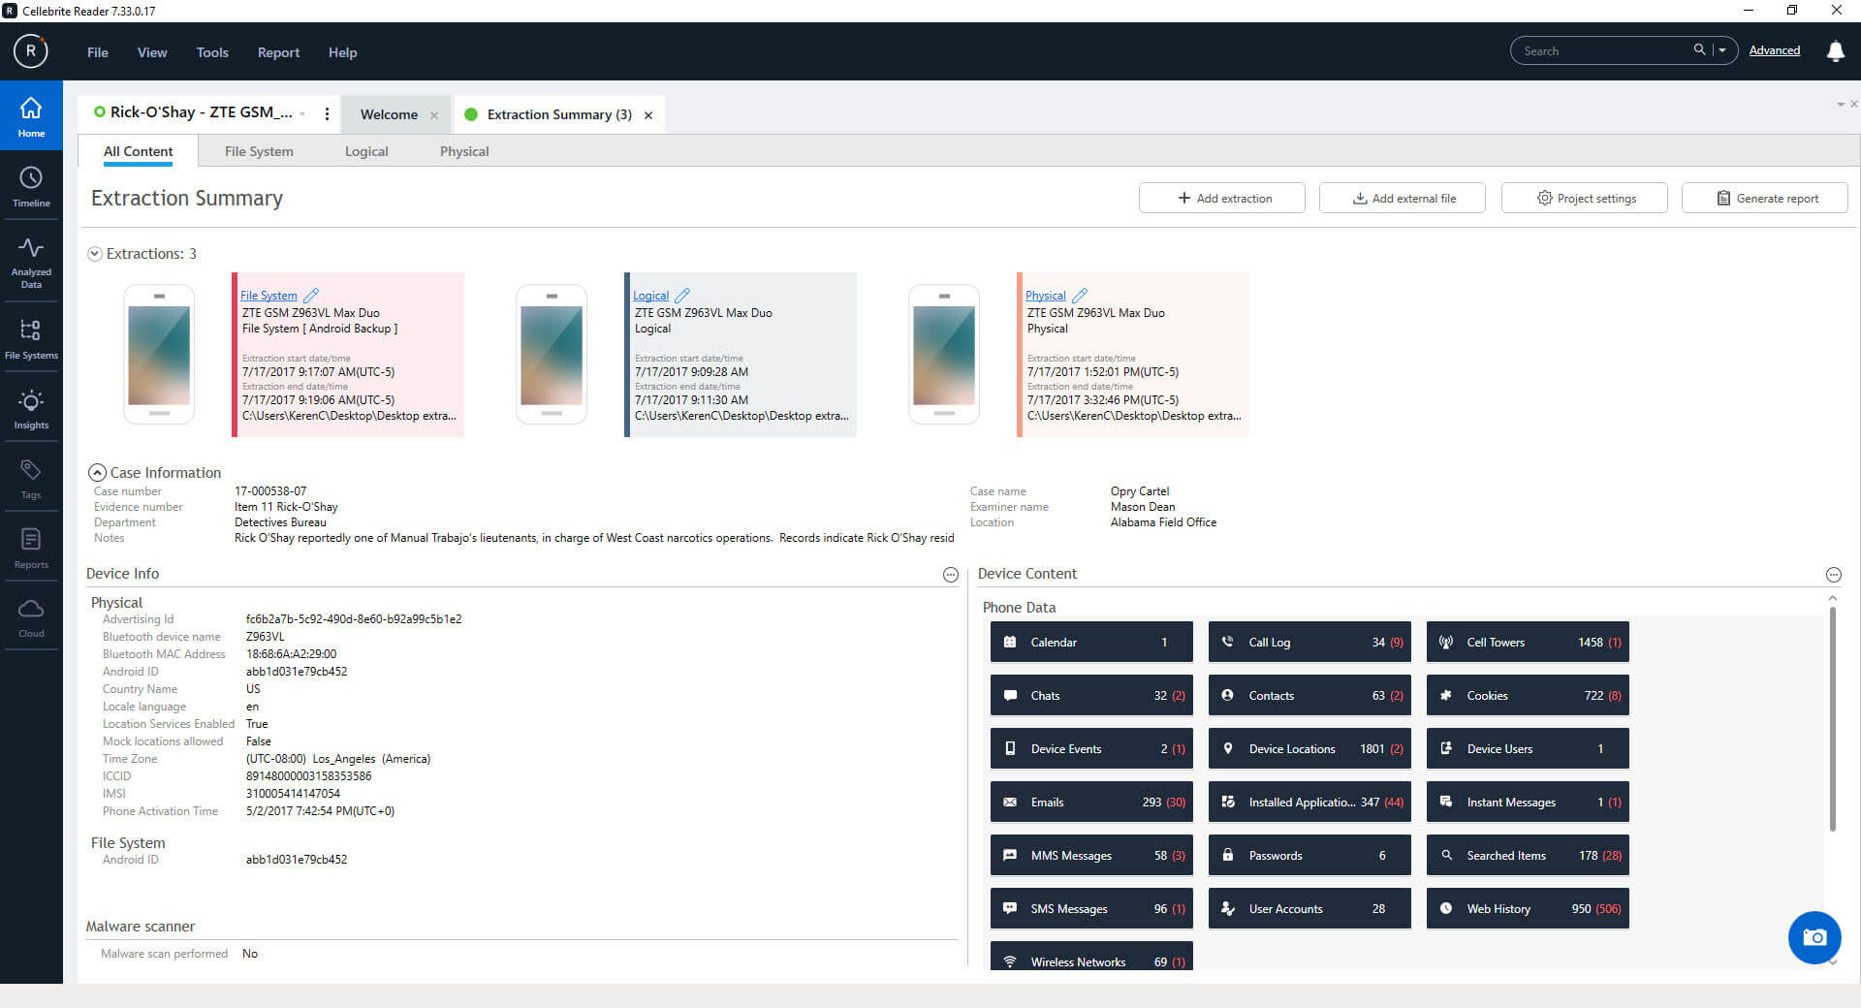Edit the Physical extraction name pencil

pyautogui.click(x=1080, y=296)
